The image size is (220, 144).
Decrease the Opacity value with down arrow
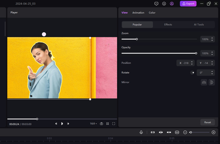click(x=212, y=55)
